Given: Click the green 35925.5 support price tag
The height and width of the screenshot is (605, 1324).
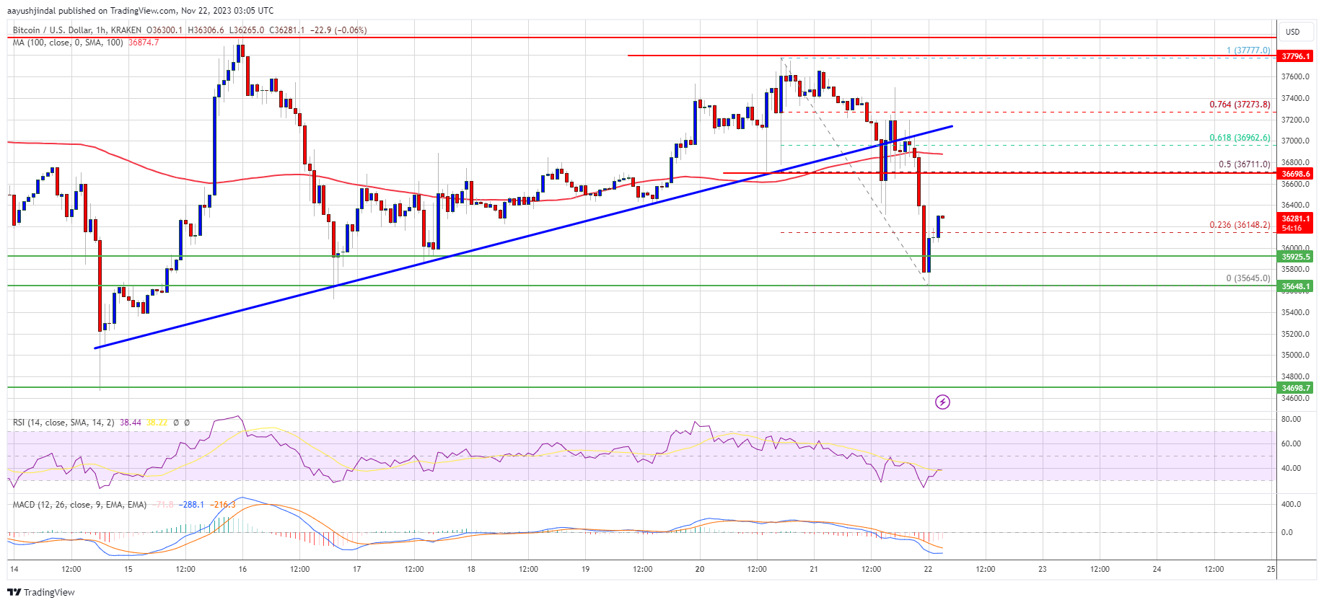Looking at the screenshot, I should click(x=1295, y=257).
